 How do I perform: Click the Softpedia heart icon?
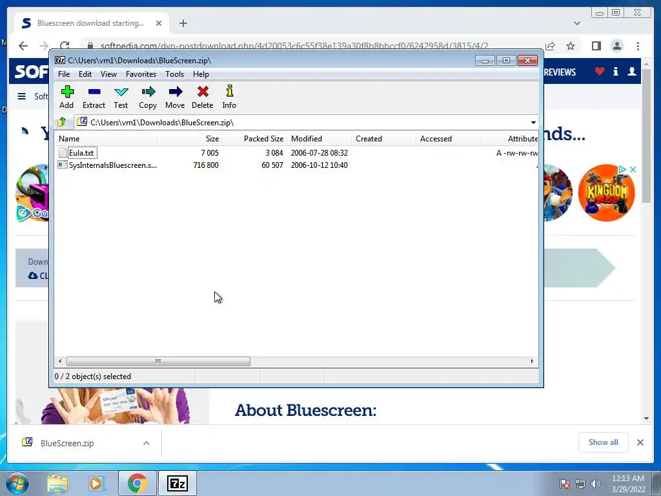click(x=600, y=72)
